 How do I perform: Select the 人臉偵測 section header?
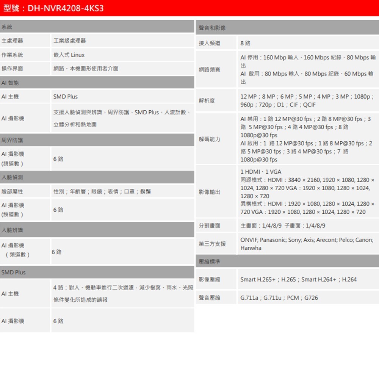[x=97, y=177]
